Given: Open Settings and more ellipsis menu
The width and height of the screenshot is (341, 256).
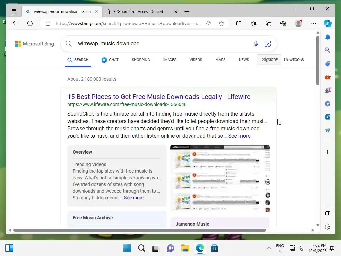Looking at the screenshot, I should 313,23.
